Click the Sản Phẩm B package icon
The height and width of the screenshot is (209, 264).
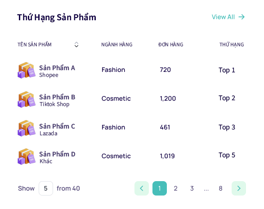(27, 99)
